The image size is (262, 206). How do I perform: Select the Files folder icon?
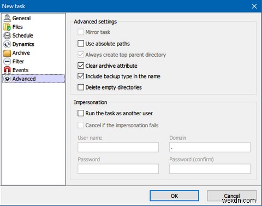(x=7, y=27)
